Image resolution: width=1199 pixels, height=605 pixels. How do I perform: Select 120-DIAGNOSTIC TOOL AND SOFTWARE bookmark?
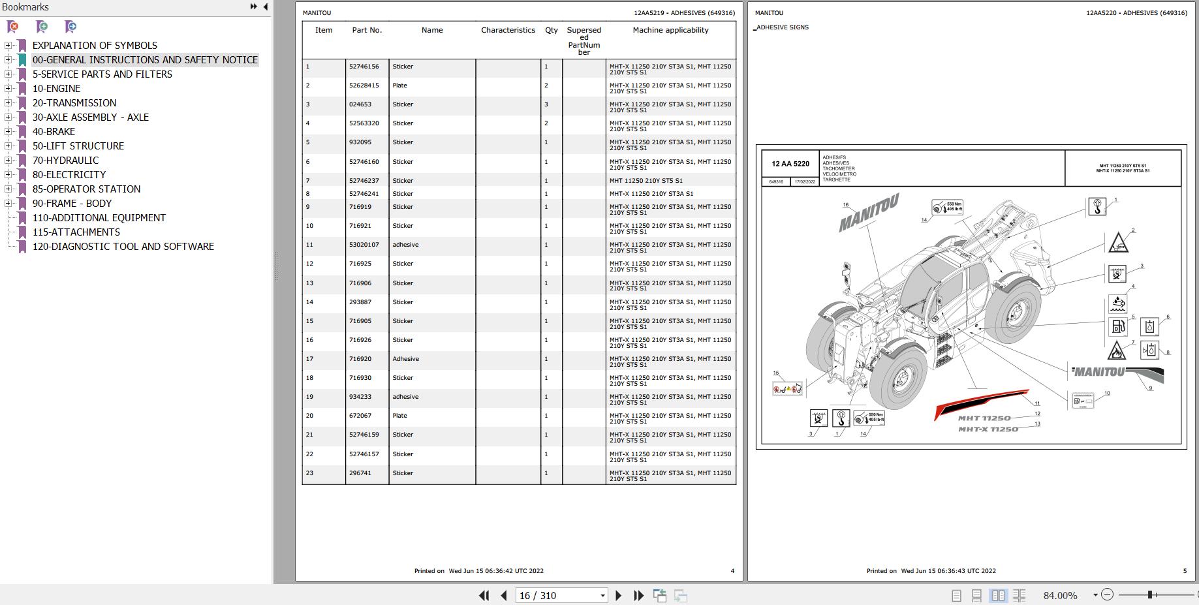coord(123,247)
